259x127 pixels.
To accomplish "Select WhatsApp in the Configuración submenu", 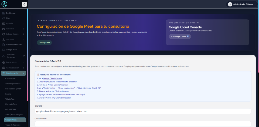I will 10,99.
